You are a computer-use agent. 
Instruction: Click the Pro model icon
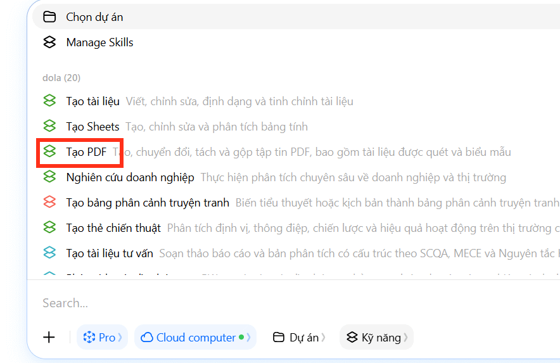pyautogui.click(x=89, y=337)
